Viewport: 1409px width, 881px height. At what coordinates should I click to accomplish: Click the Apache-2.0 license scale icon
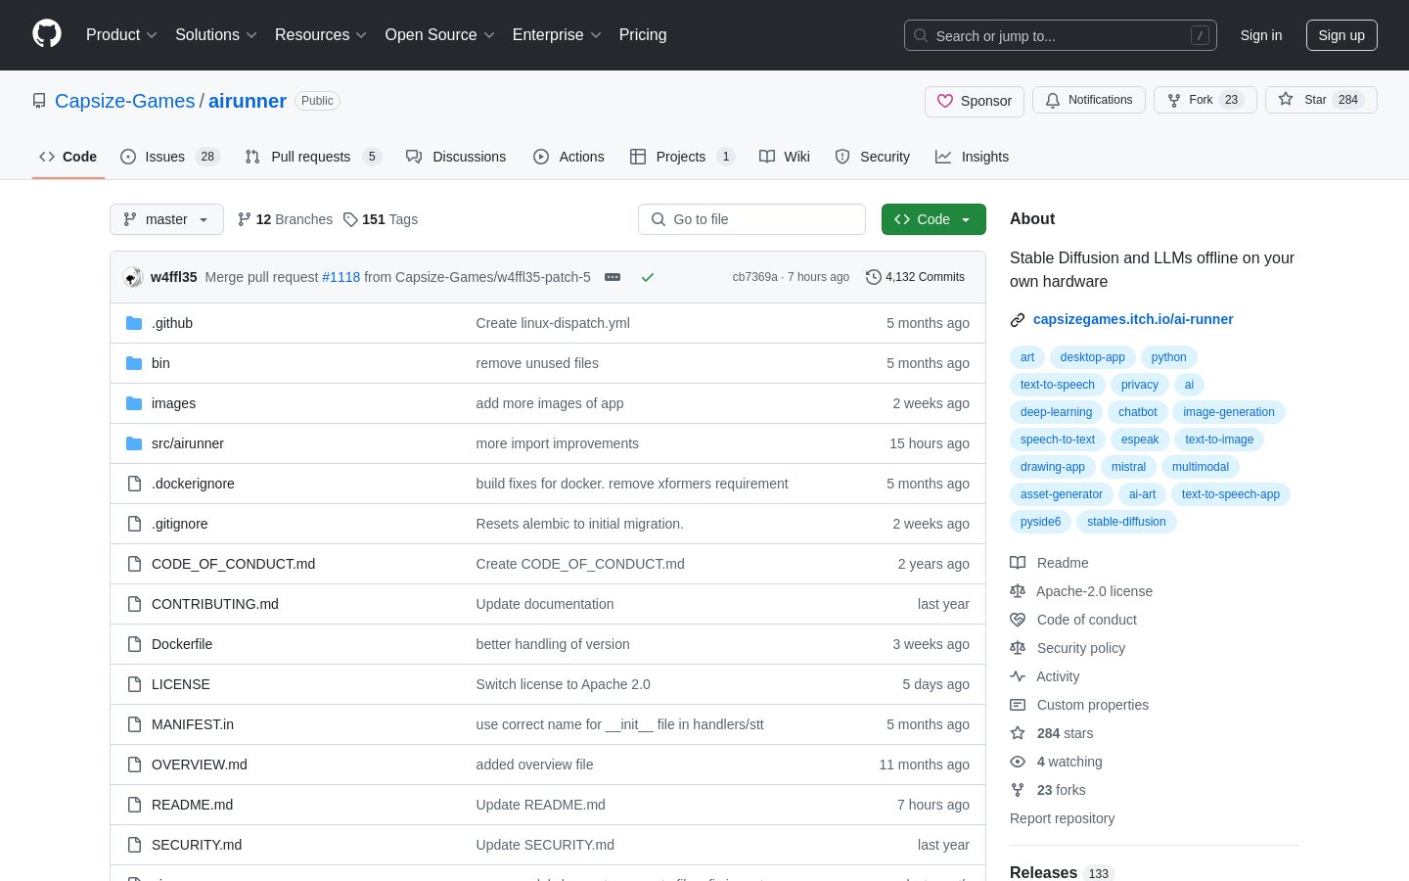pyautogui.click(x=1018, y=591)
